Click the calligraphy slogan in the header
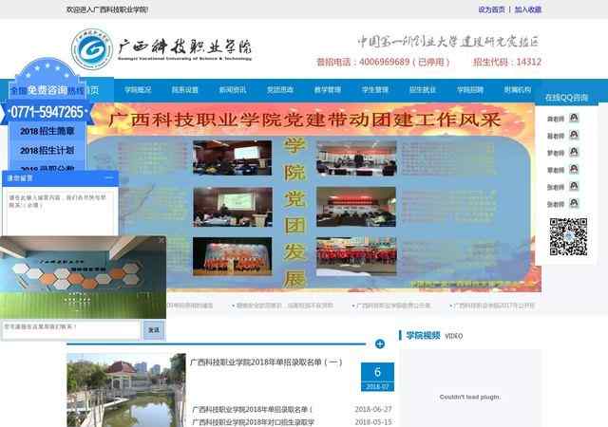 (x=448, y=41)
